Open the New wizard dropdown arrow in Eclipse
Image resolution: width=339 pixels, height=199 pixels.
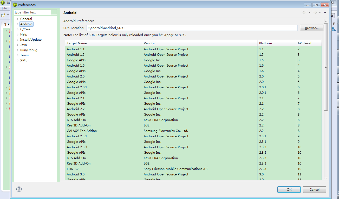tap(8, 15)
